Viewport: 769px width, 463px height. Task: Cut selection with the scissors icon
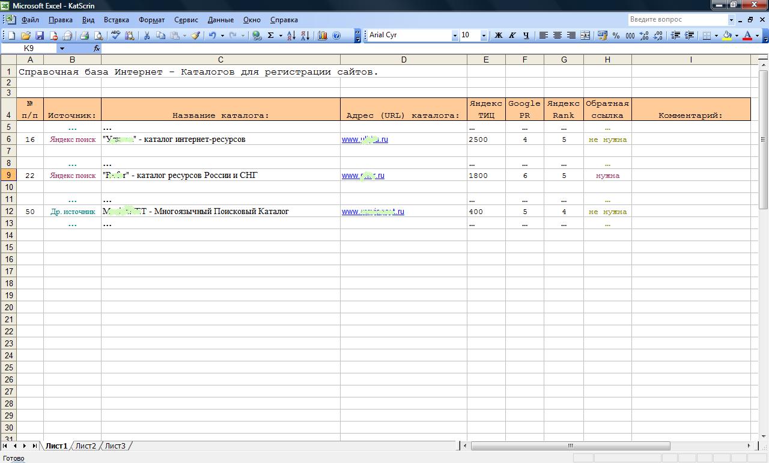[146, 35]
